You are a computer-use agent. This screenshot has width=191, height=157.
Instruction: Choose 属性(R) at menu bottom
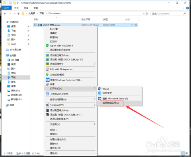54,153
